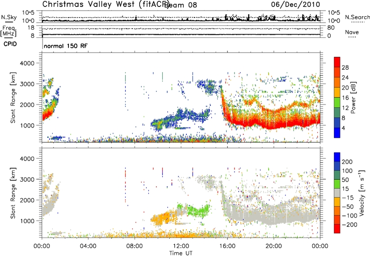370x256 pixels.
Task: Click the blue bottom segment of Power colorbar
Action: pos(337,133)
